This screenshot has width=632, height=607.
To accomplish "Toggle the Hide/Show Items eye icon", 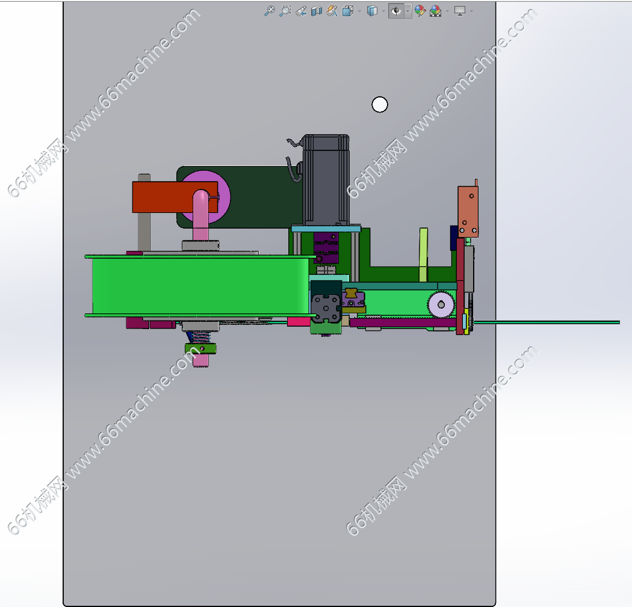I will pyautogui.click(x=396, y=11).
